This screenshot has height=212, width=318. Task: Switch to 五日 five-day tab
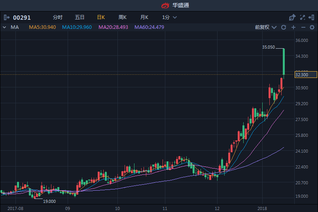pos(79,17)
